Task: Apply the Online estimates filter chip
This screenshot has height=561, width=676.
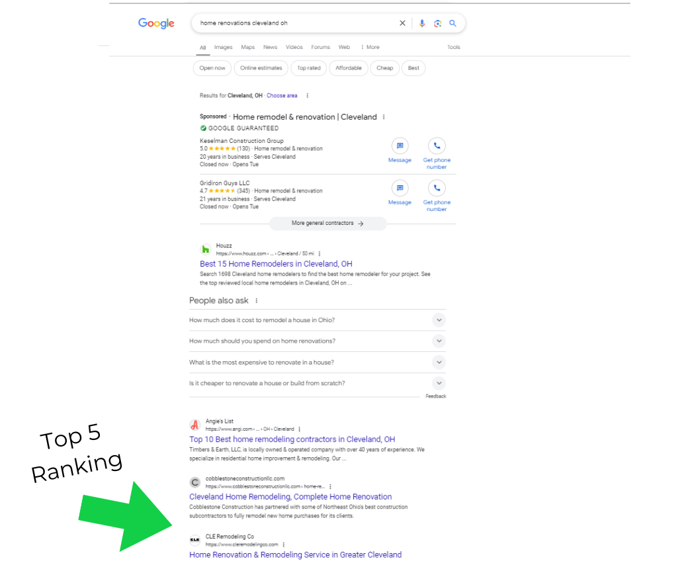Action: pyautogui.click(x=261, y=68)
